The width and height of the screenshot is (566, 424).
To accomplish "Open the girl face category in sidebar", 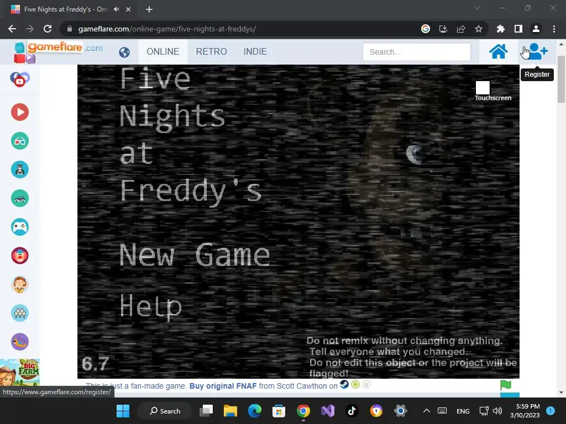I will (x=20, y=284).
